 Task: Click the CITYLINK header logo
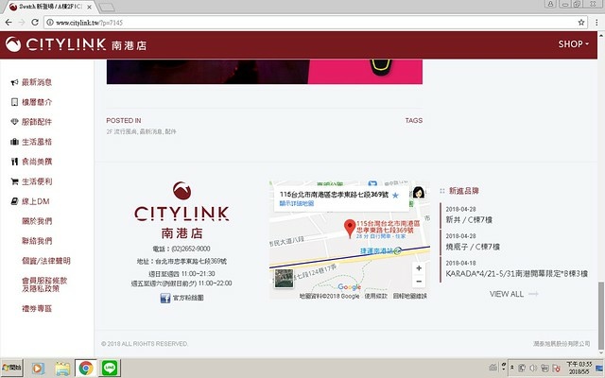coord(76,44)
